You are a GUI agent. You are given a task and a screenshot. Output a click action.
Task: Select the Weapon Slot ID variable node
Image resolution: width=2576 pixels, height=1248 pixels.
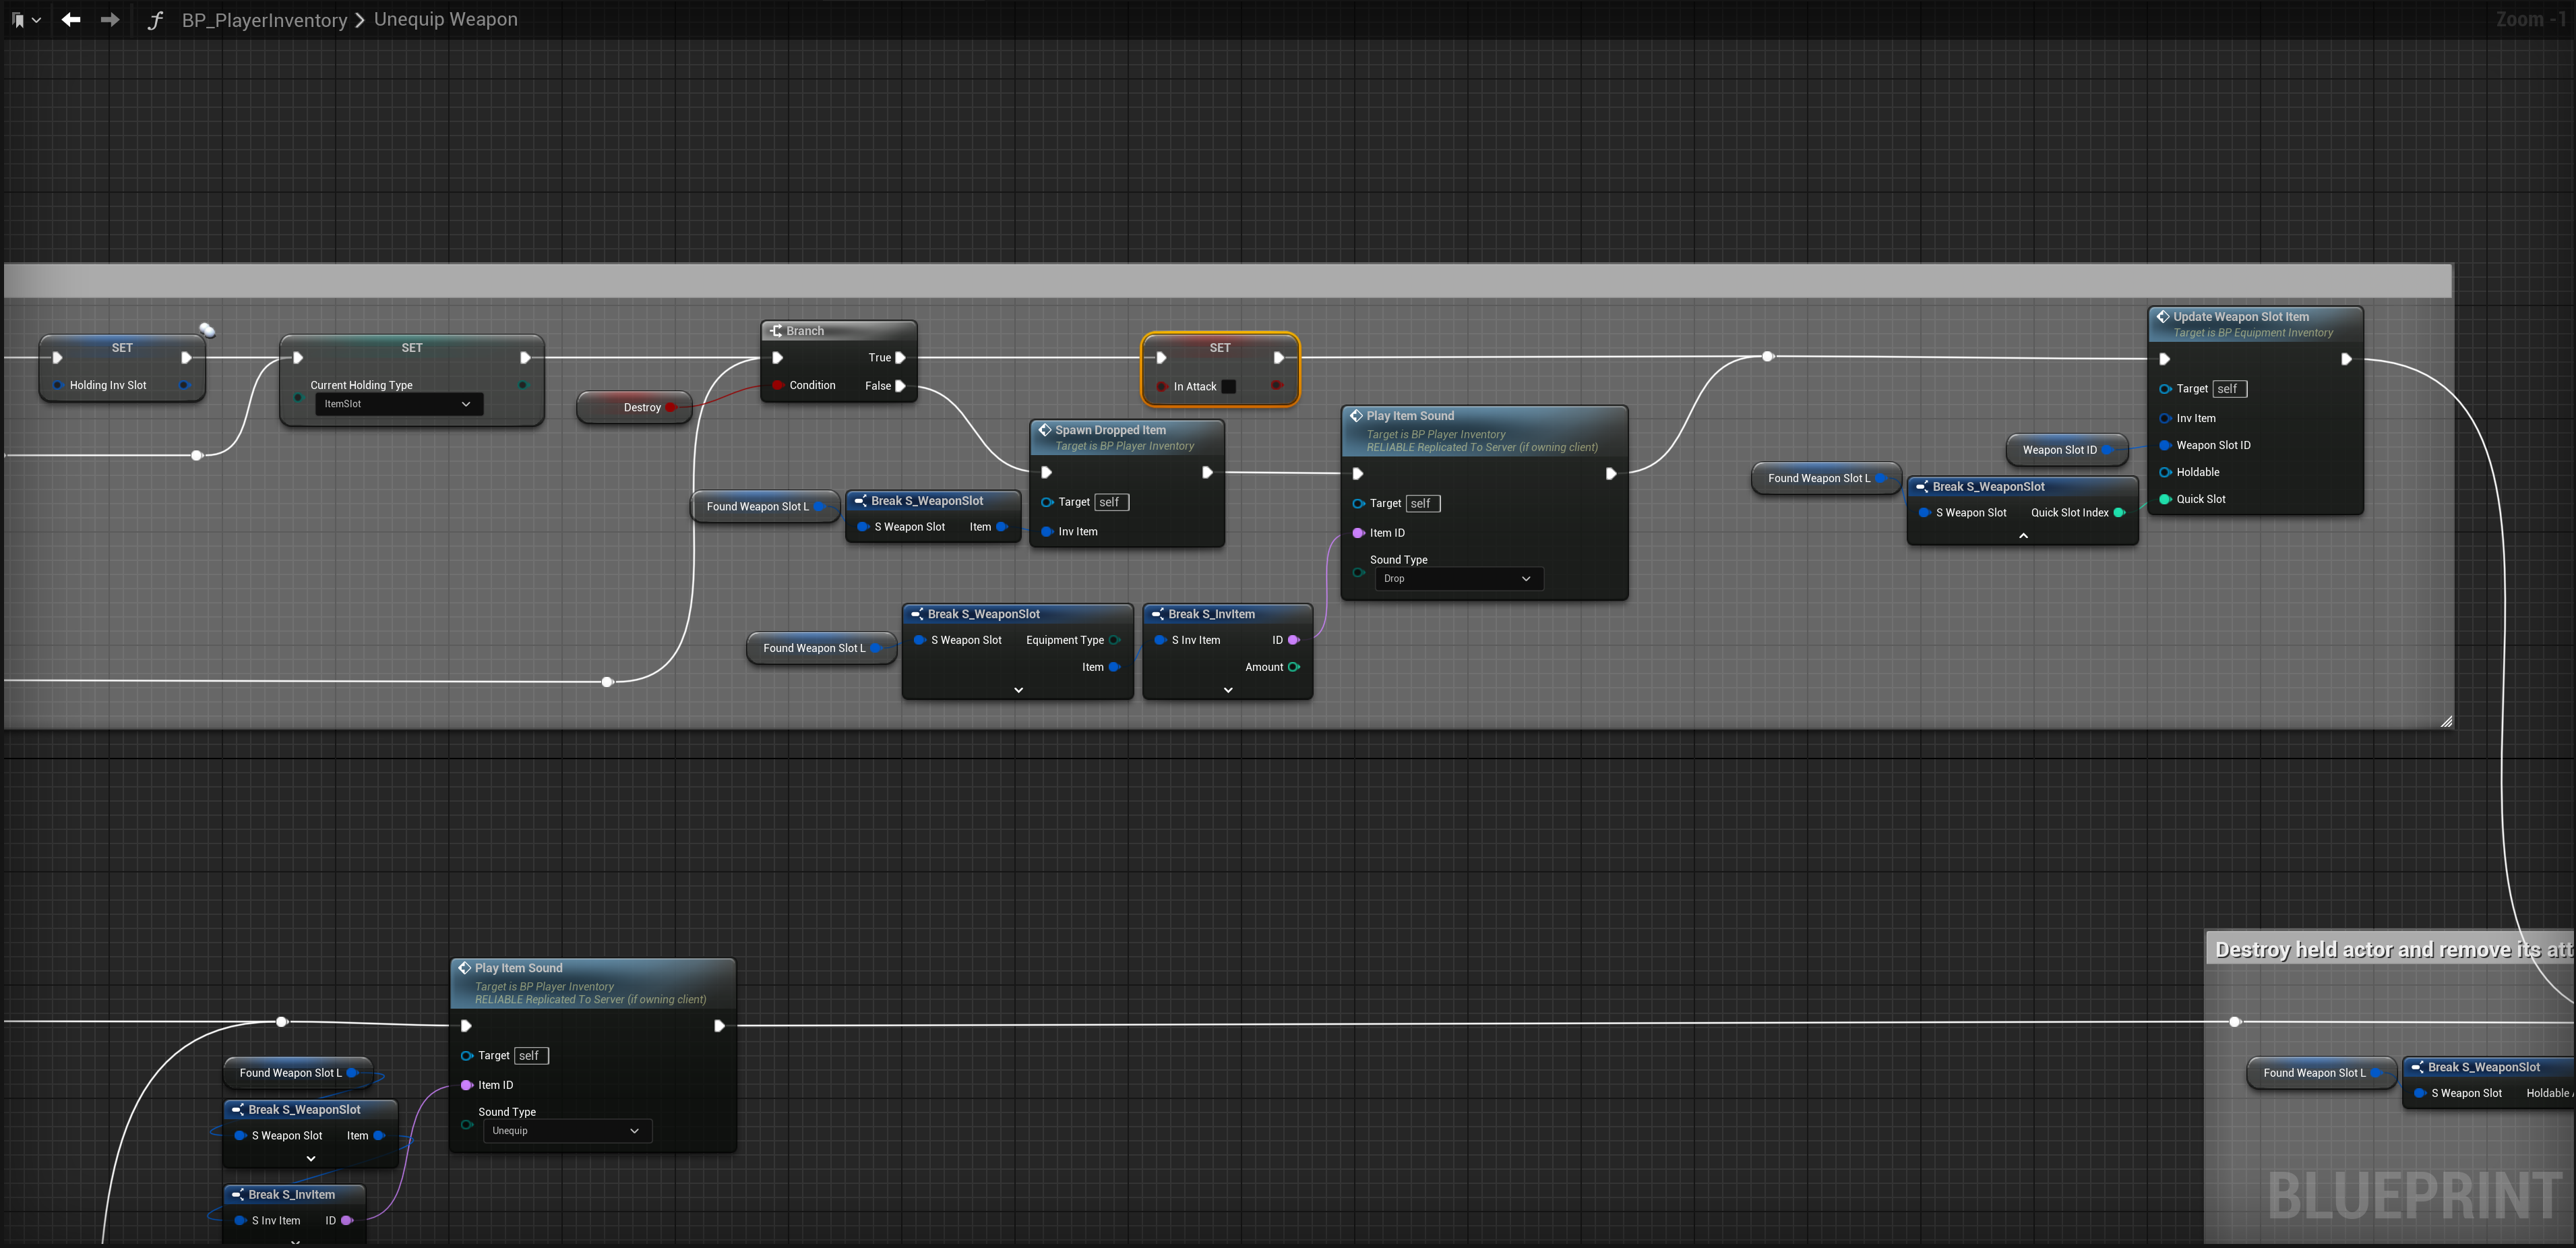[2058, 450]
